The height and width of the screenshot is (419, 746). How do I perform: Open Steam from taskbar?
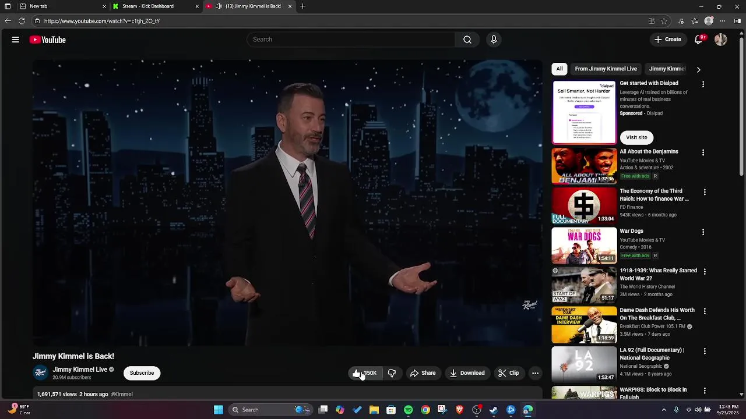tap(494, 410)
